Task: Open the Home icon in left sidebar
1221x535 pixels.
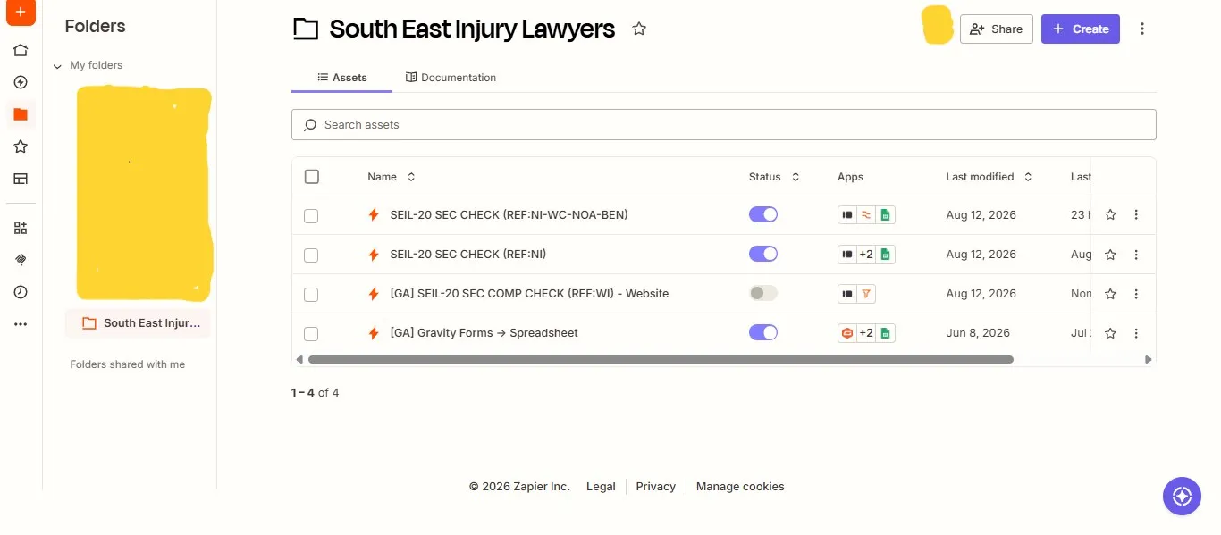Action: pos(21,50)
